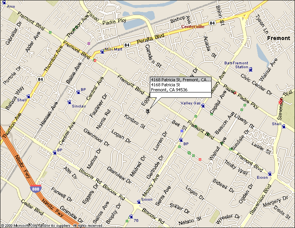
Task: Select the red 'Centerville' label
Action: click(193, 27)
